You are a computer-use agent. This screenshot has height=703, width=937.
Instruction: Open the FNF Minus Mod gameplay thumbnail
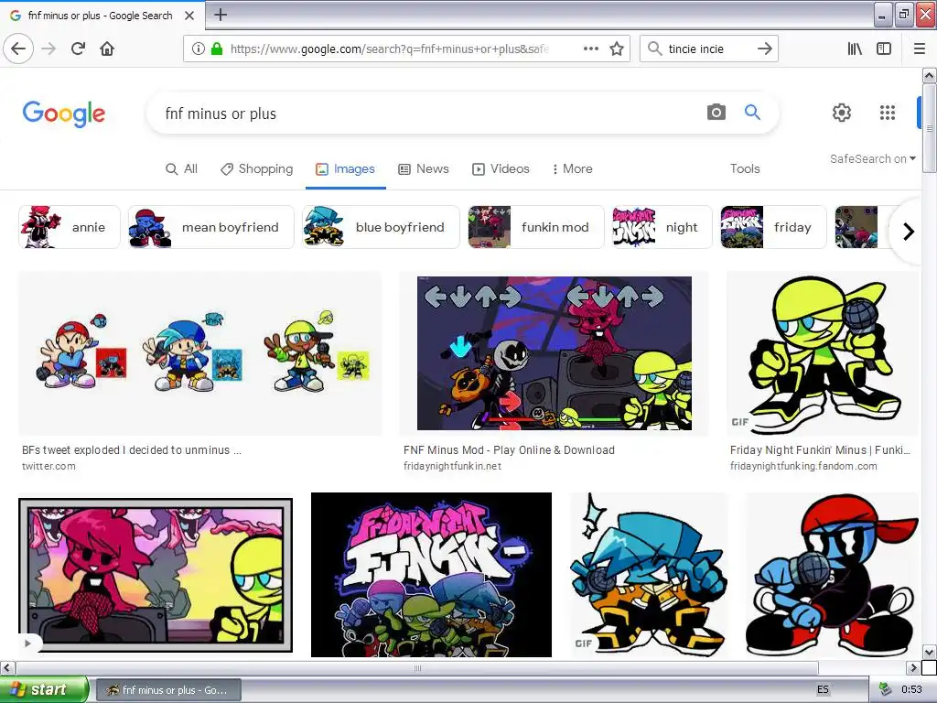pyautogui.click(x=554, y=353)
